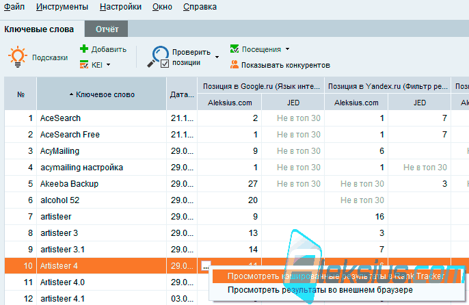
Task: Click the № column header
Action: (21, 94)
